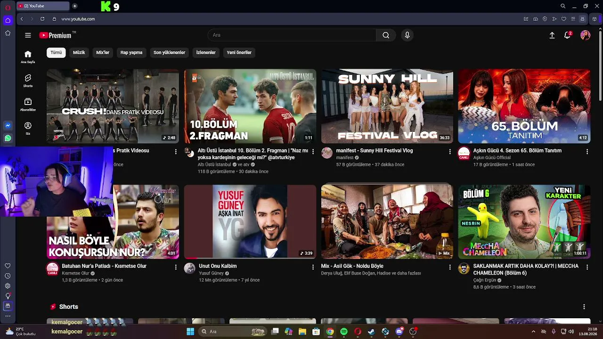Viewport: 603px width, 339px height.
Task: Open Shorts in the YouTube sidebar
Action: [x=28, y=81]
